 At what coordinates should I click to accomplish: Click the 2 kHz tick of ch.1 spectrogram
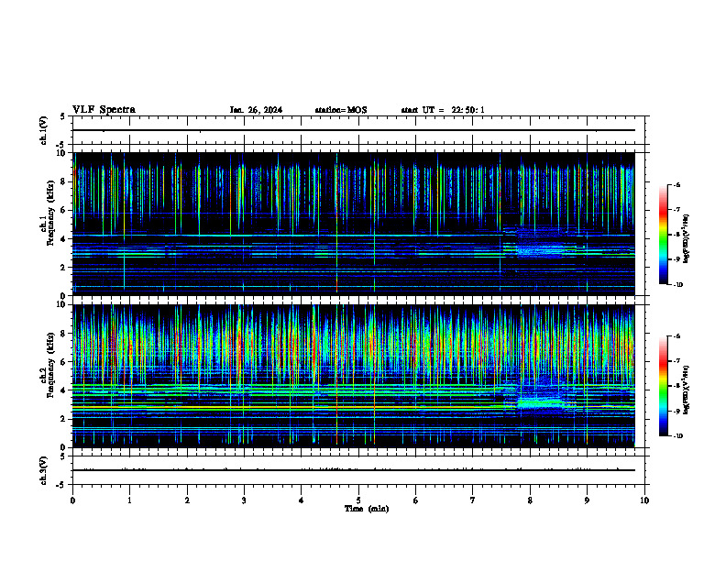pos(63,268)
